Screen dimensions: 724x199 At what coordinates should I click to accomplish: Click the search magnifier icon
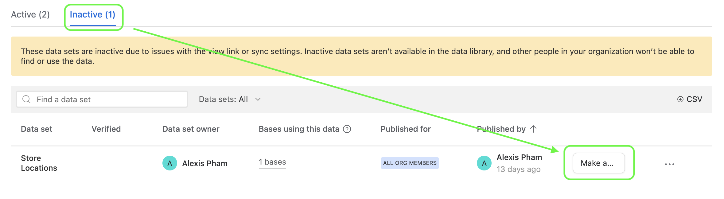coord(26,99)
